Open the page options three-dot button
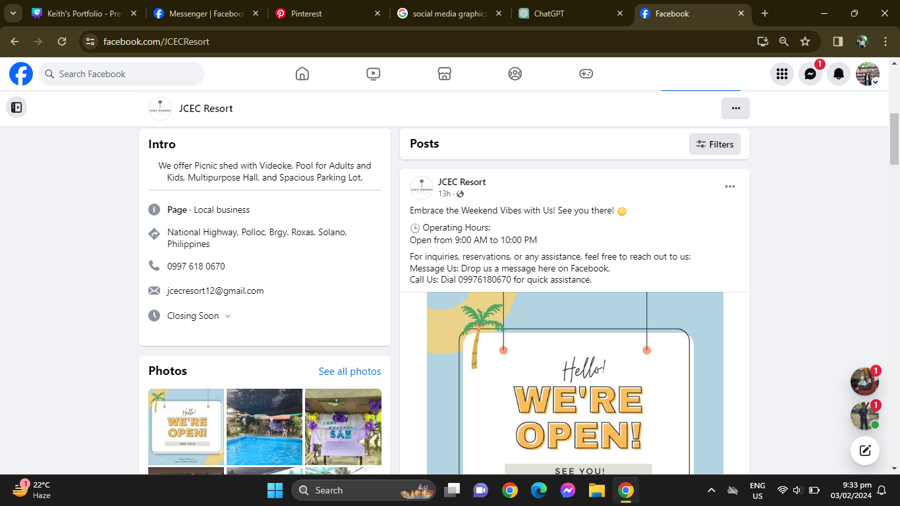 coord(735,108)
